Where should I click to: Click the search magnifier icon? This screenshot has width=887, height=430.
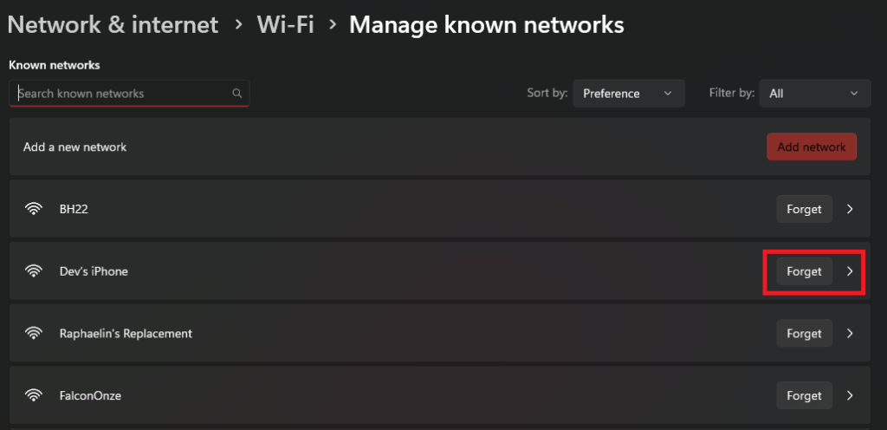click(x=237, y=94)
